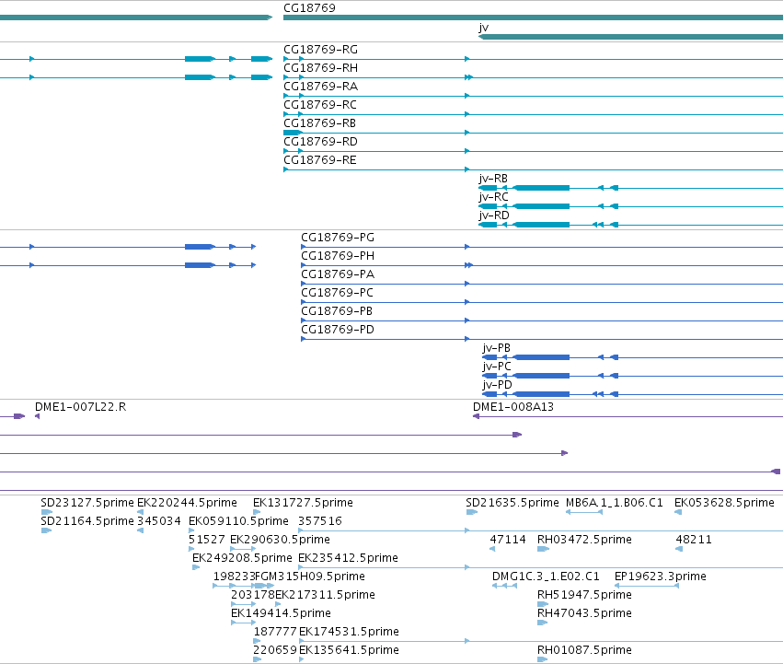Click the EK053628.5prime EST label
Viewport: 783px width, 664px height.
725,503
